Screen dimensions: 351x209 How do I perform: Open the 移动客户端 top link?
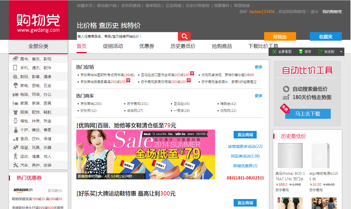pyautogui.click(x=107, y=6)
